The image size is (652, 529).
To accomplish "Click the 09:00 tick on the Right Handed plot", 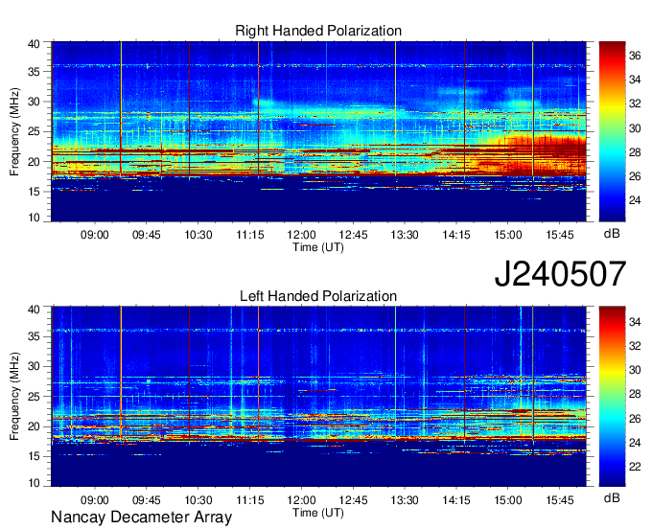I will click(x=94, y=235).
